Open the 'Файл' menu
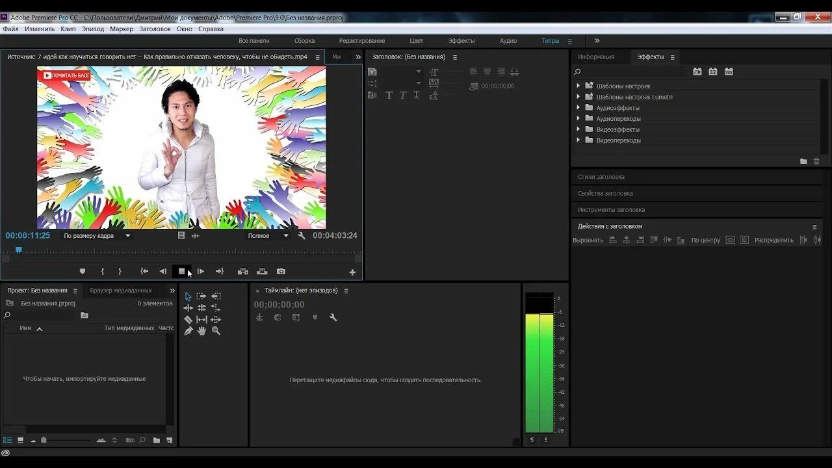832x468 pixels. [x=10, y=29]
